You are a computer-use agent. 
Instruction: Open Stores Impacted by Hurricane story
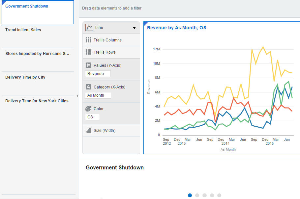pos(38,60)
